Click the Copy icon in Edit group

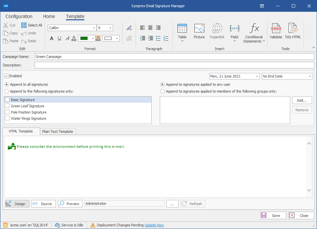point(6,33)
